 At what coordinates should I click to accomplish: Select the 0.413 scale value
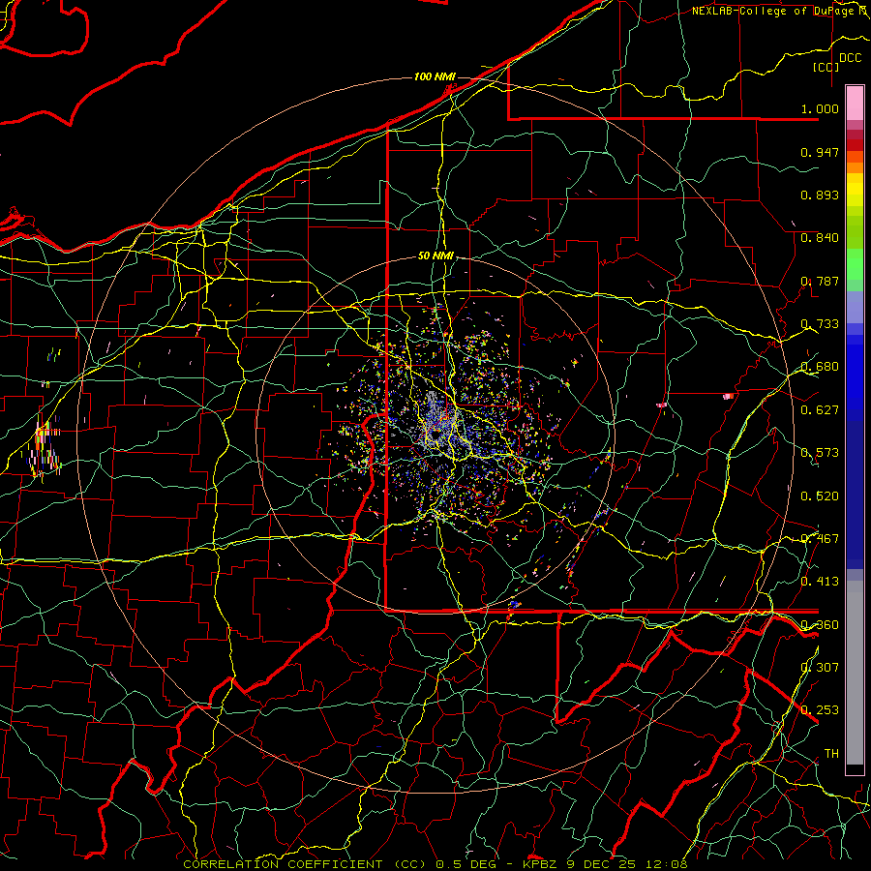coord(820,582)
